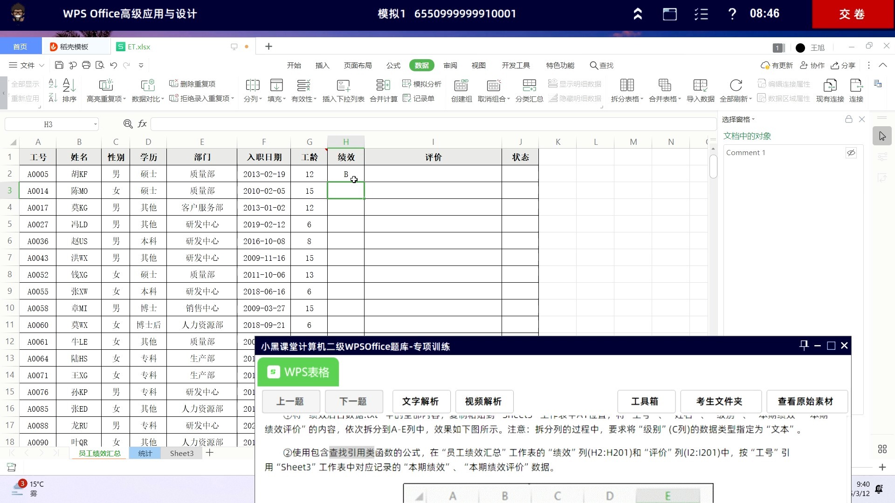This screenshot has width=895, height=503.
Task: Expand the 文件 menu dropdown
Action: 41,65
